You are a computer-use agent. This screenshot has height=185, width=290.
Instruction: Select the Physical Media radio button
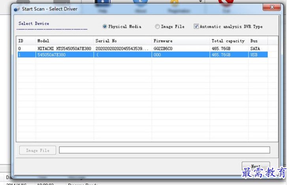[x=105, y=26]
